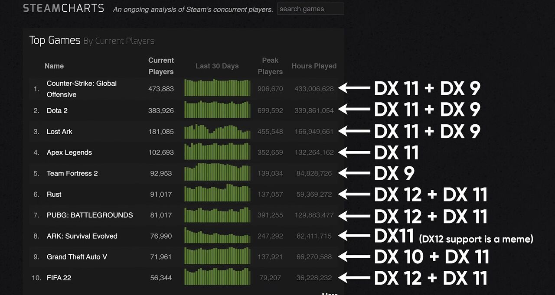Click Rust last 30 days sparkline
Image resolution: width=555 pixels, height=295 pixels.
click(217, 193)
